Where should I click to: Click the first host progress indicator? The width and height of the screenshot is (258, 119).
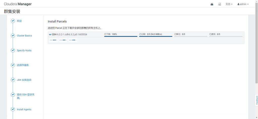click(53, 40)
